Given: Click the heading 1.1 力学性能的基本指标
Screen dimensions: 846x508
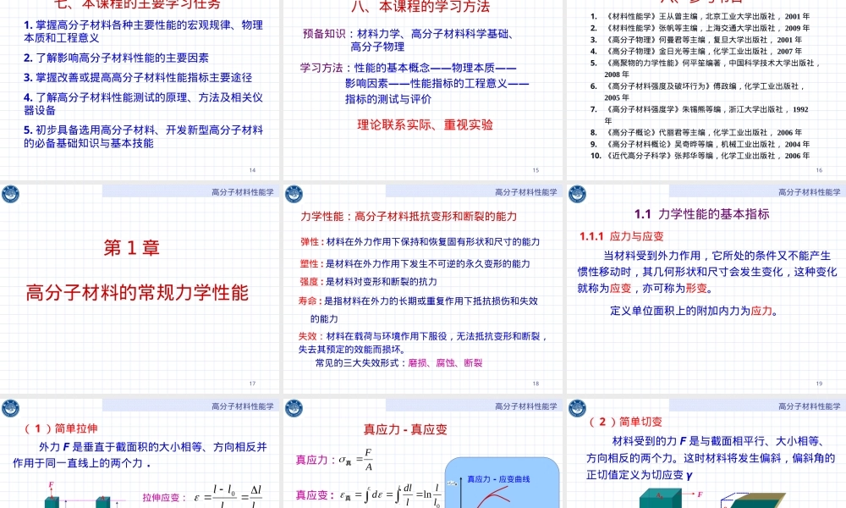Looking at the screenshot, I should pos(702,213).
